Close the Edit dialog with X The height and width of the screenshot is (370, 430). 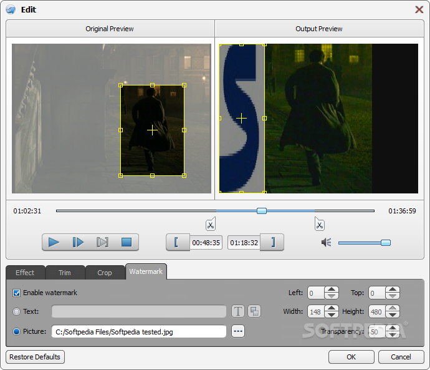pyautogui.click(x=419, y=9)
